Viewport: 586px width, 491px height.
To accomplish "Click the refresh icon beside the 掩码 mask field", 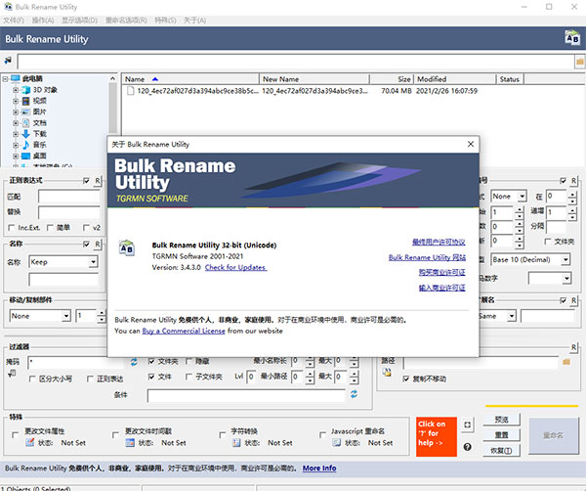I will (134, 362).
